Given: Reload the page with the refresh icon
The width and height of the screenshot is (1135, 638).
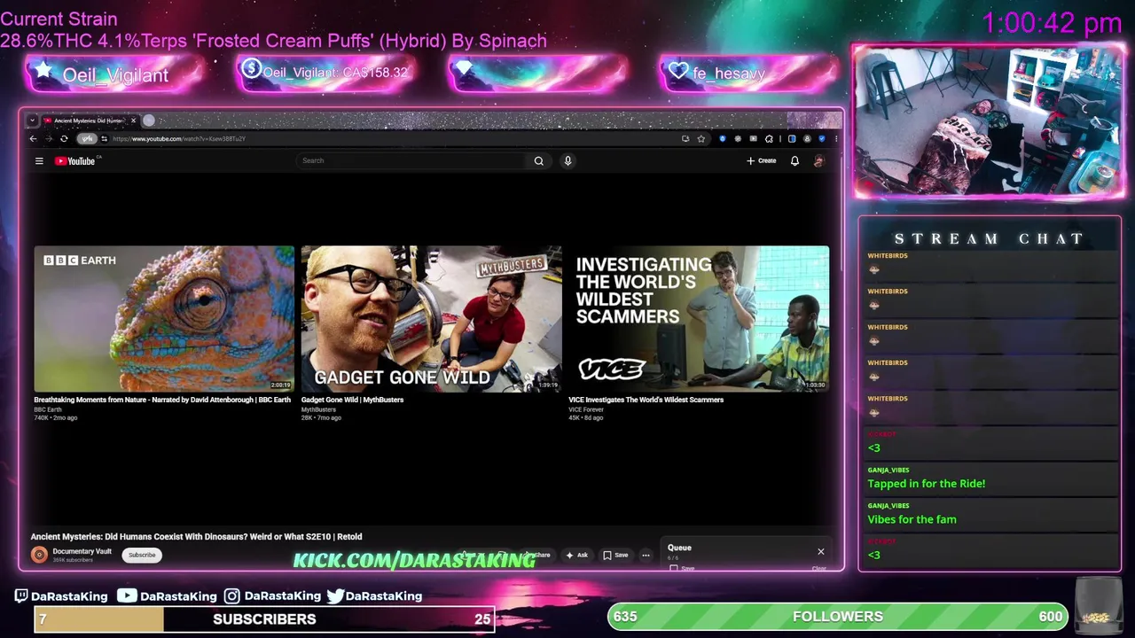Looking at the screenshot, I should 64,138.
